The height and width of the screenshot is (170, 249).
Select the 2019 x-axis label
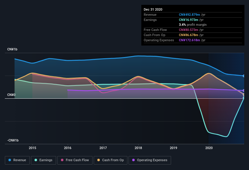click(173, 148)
